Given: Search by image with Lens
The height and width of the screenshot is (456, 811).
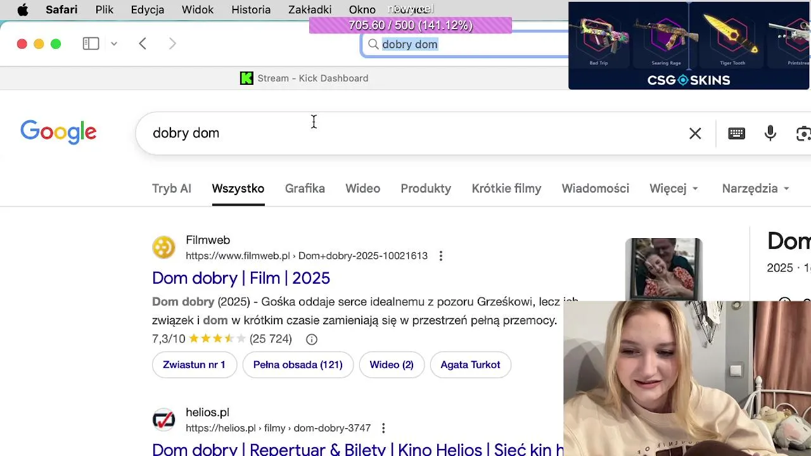Looking at the screenshot, I should tap(803, 133).
